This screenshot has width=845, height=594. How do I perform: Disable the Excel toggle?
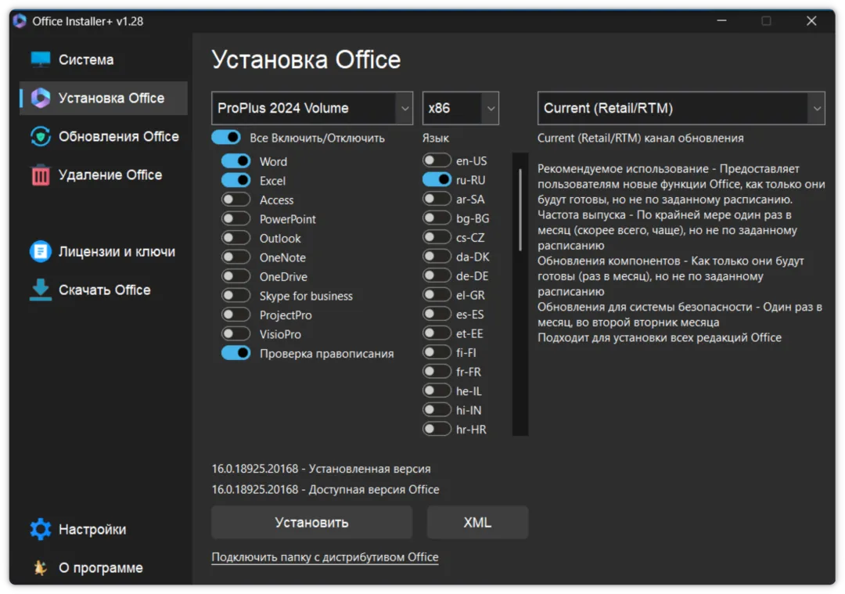tap(236, 180)
